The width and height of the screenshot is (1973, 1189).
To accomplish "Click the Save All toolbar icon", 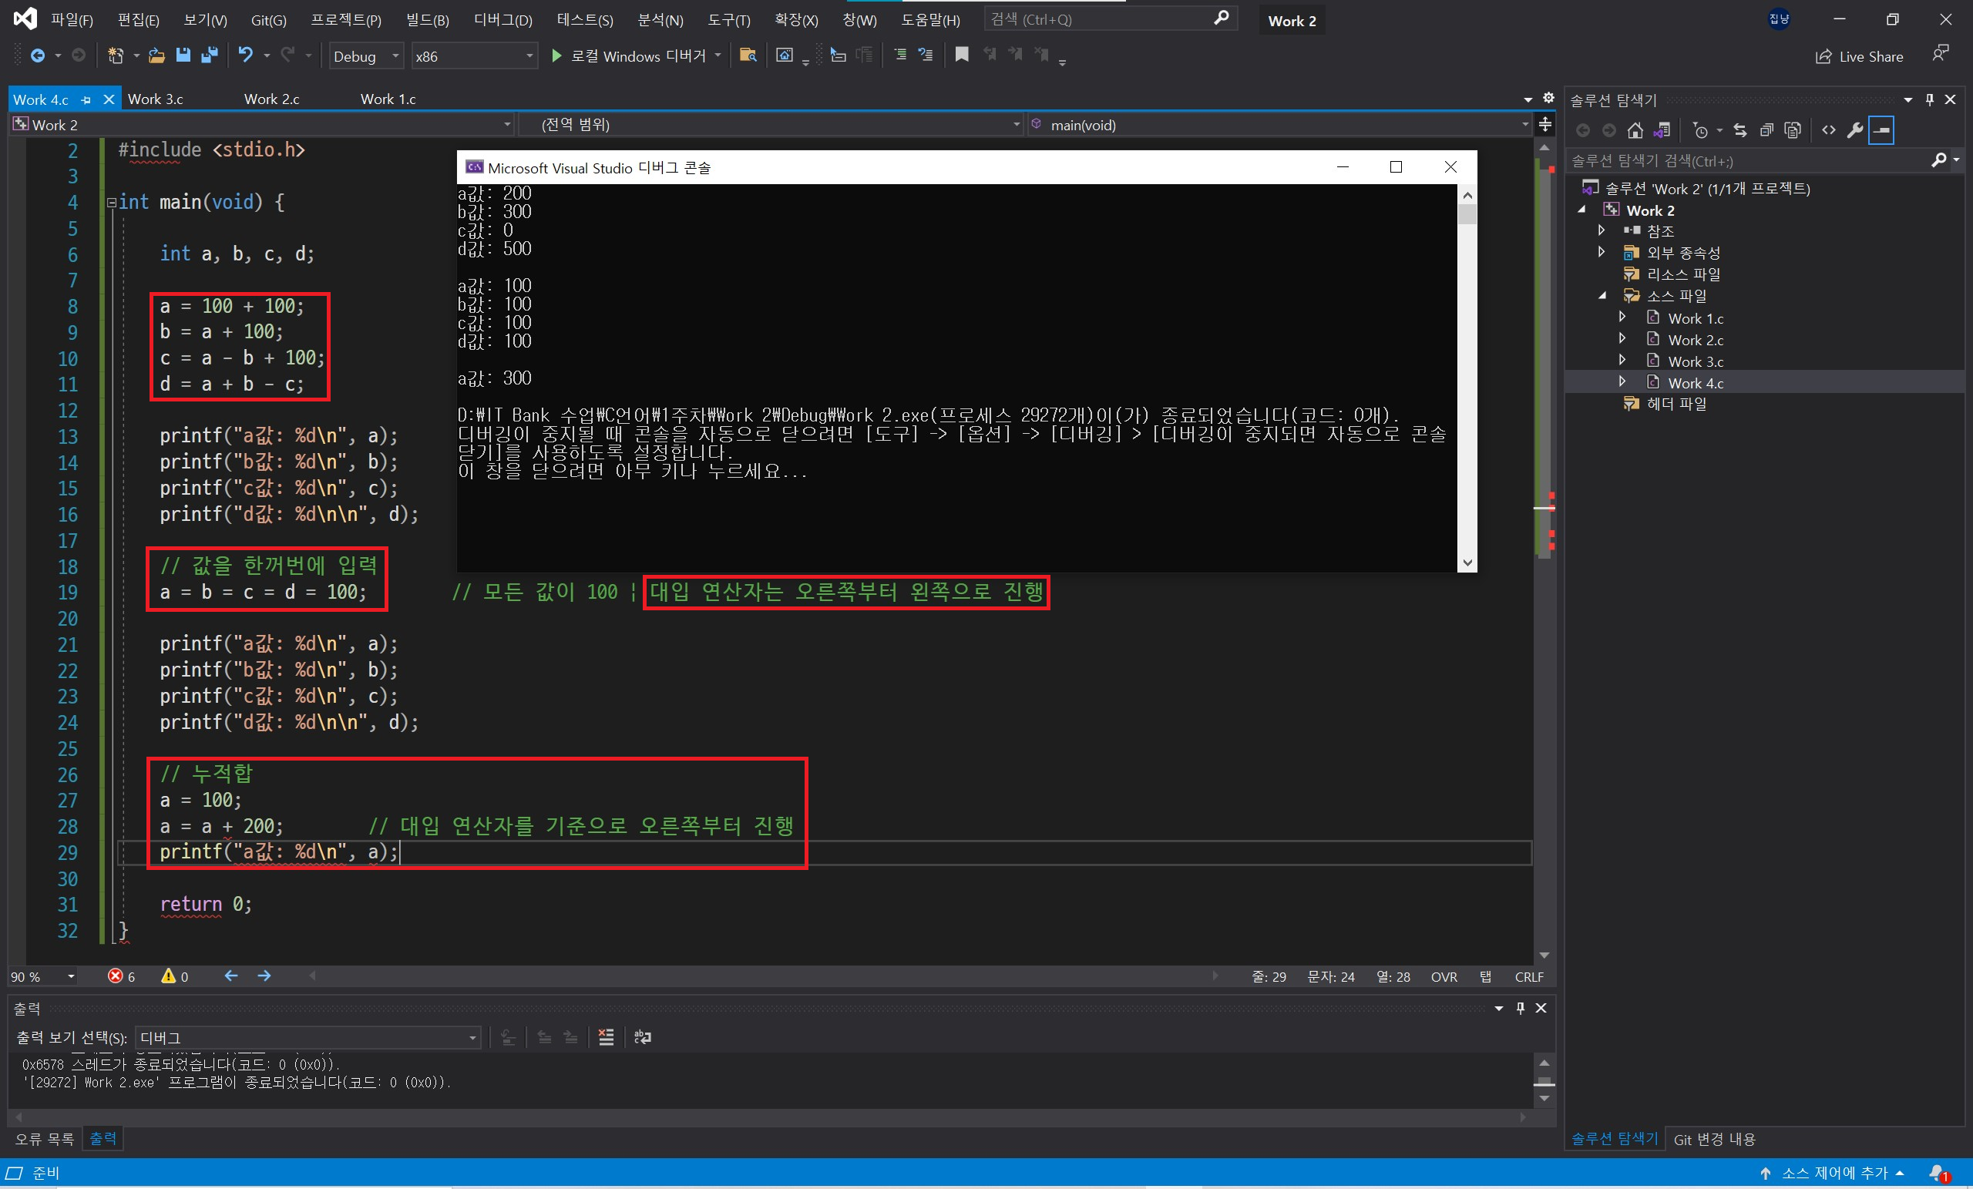I will (210, 55).
